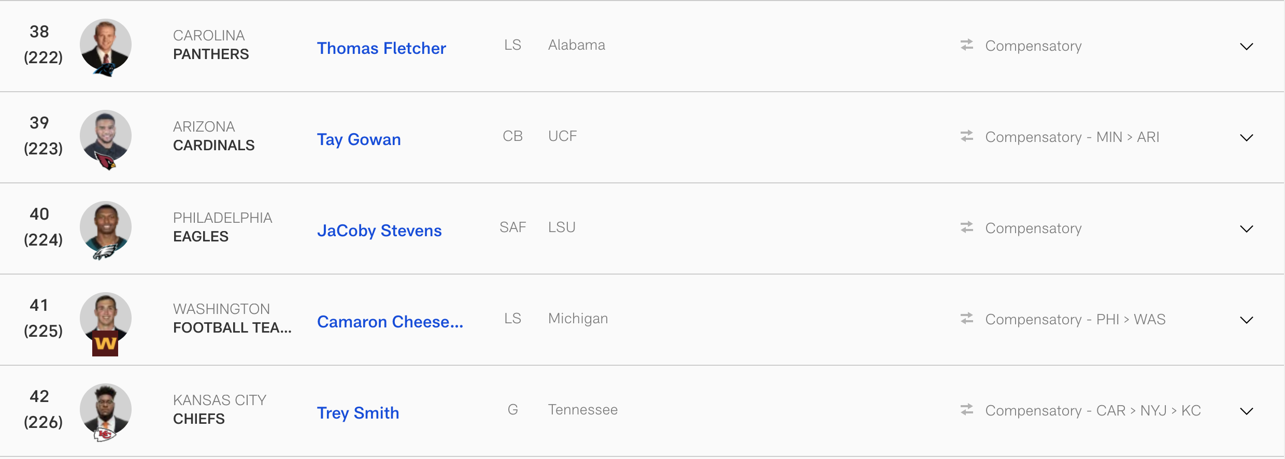Expand pick 225 Camaron Cheeseman chevron
Screen dimensions: 1285x459
1247,320
